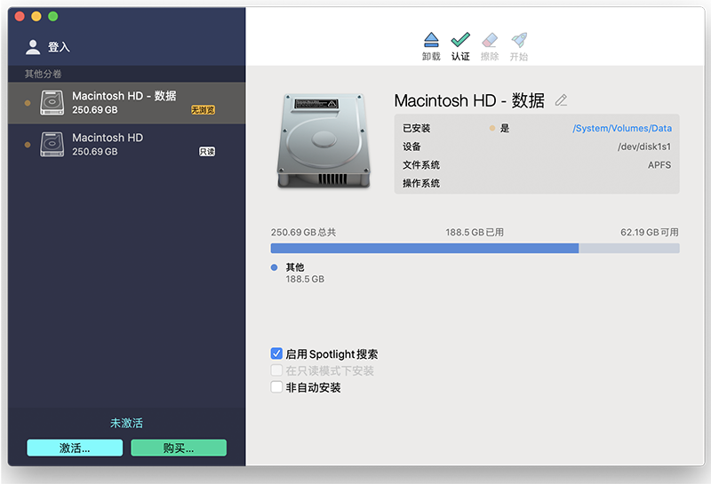Click the pencil icon to rename the volume

pyautogui.click(x=561, y=100)
